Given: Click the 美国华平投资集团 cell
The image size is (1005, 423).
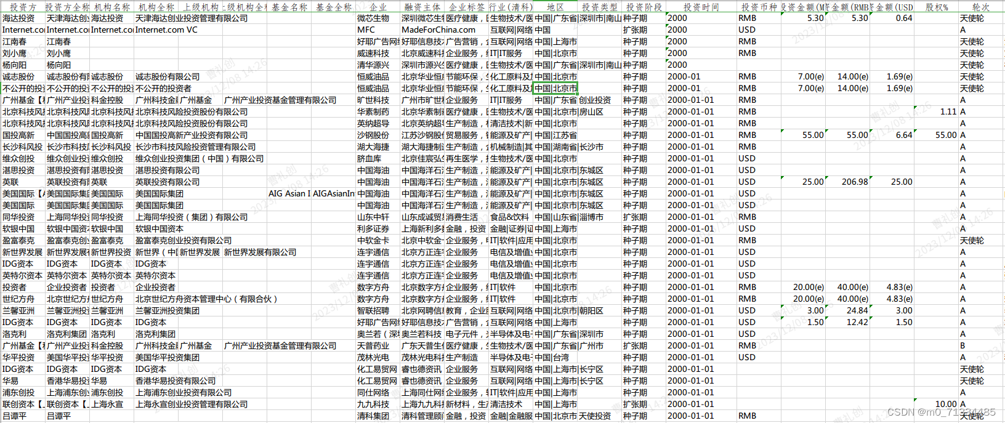Looking at the screenshot, I should [x=167, y=358].
